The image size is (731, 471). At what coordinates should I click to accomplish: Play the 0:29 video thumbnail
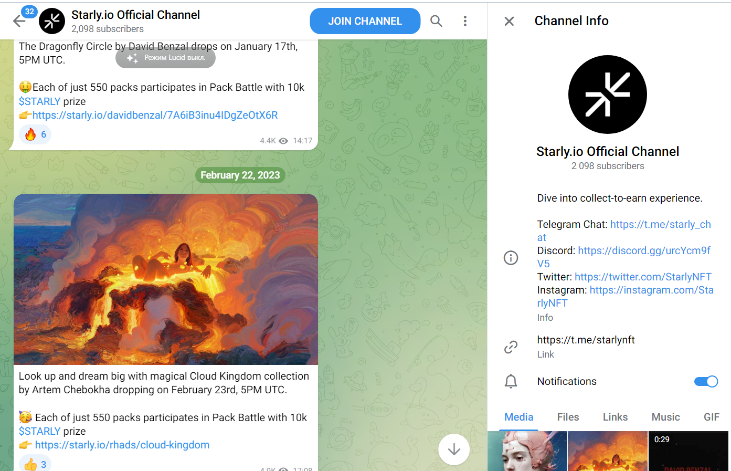688,451
